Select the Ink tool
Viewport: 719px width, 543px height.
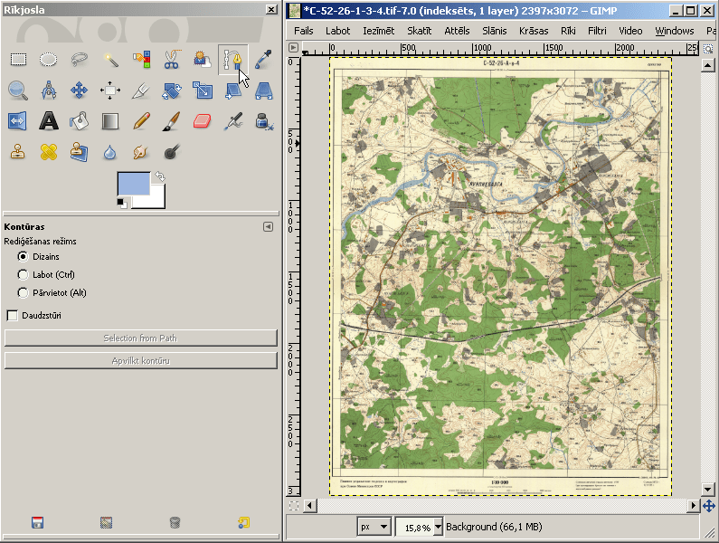click(x=264, y=121)
